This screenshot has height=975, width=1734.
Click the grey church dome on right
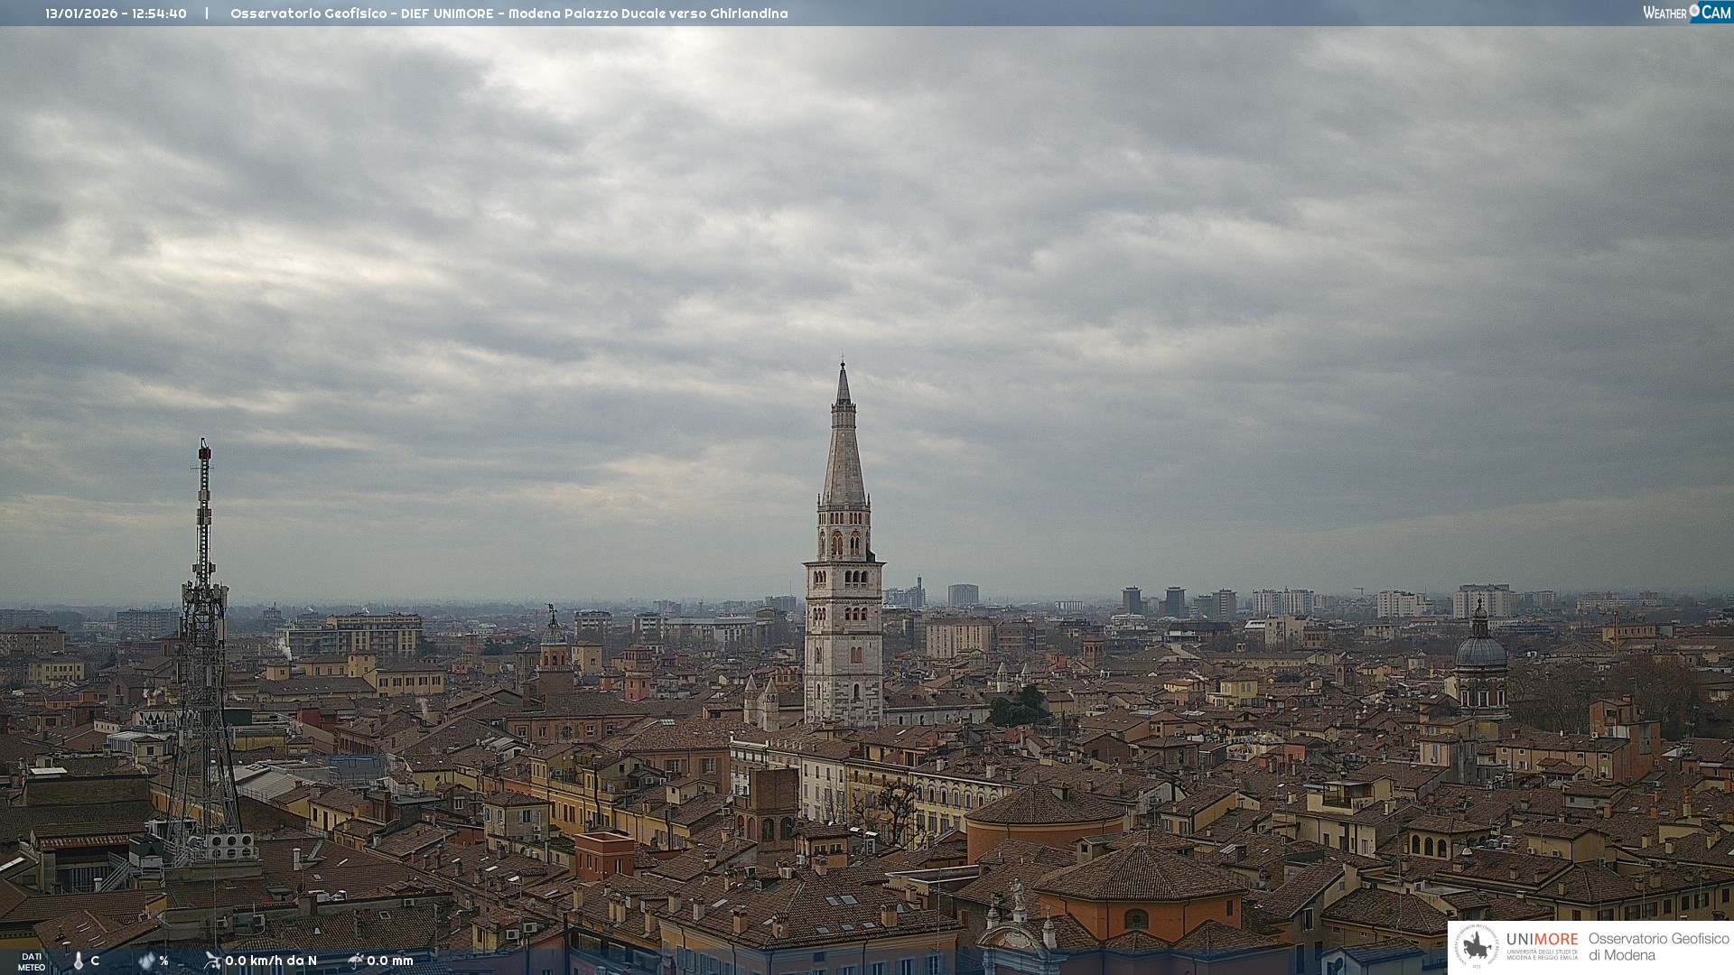click(x=1481, y=650)
